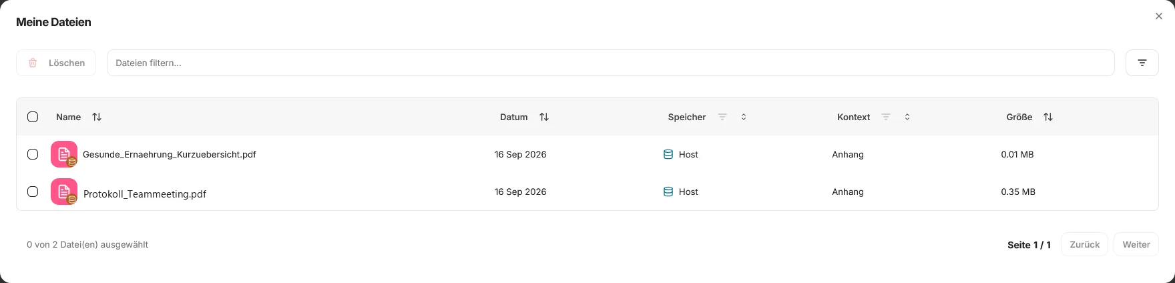
Task: Sort files by Name arrows icon
Action: tap(97, 117)
